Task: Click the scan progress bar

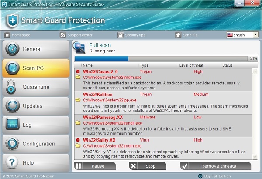Action: pos(161,58)
